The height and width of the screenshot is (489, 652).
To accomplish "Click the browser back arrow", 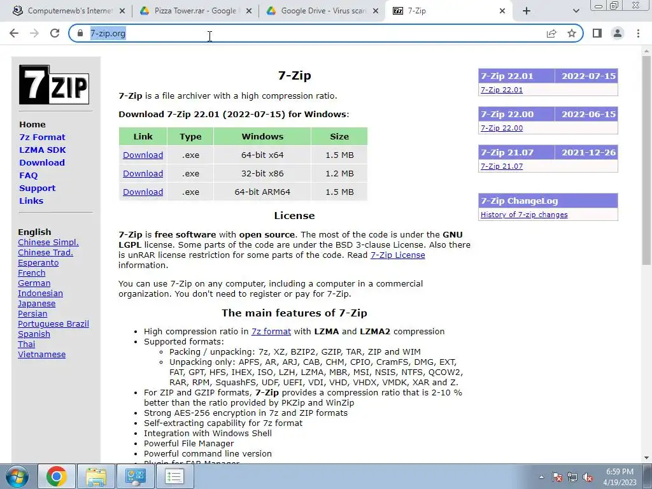I will (14, 33).
